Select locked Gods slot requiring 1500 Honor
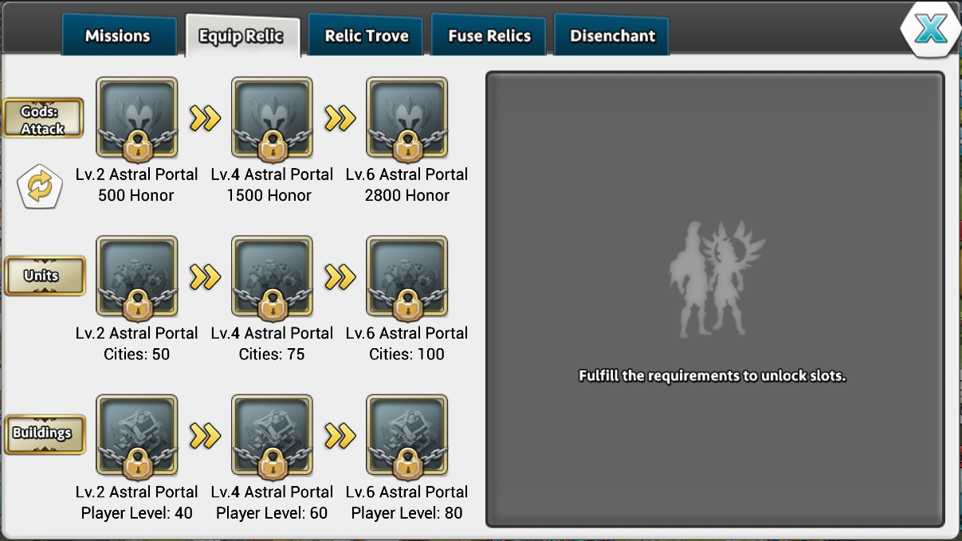 [x=272, y=118]
